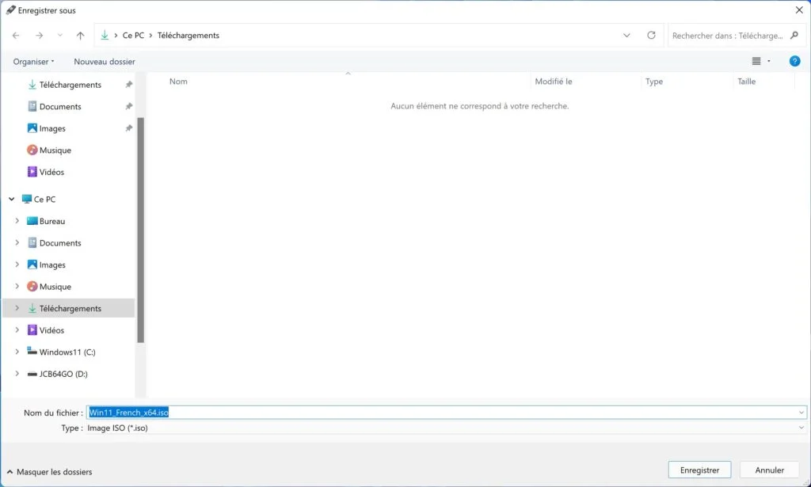Close the Enregistrer sous dialog
The image size is (811, 487).
(x=798, y=10)
